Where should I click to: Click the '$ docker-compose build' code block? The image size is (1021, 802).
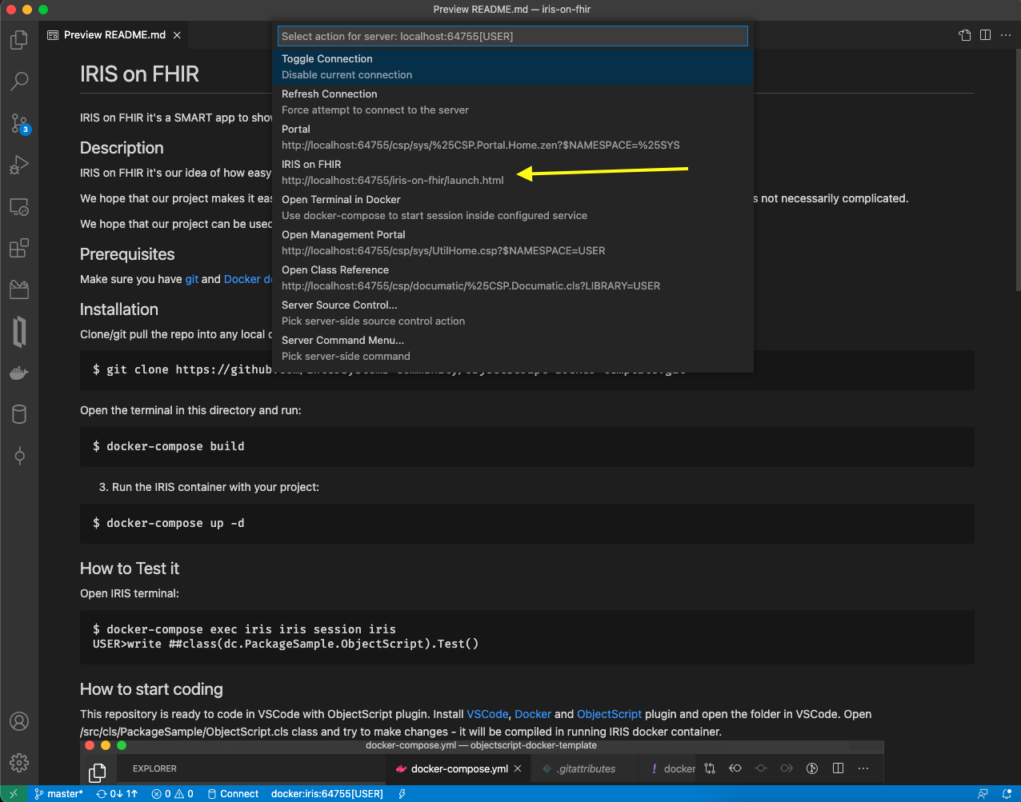[527, 446]
